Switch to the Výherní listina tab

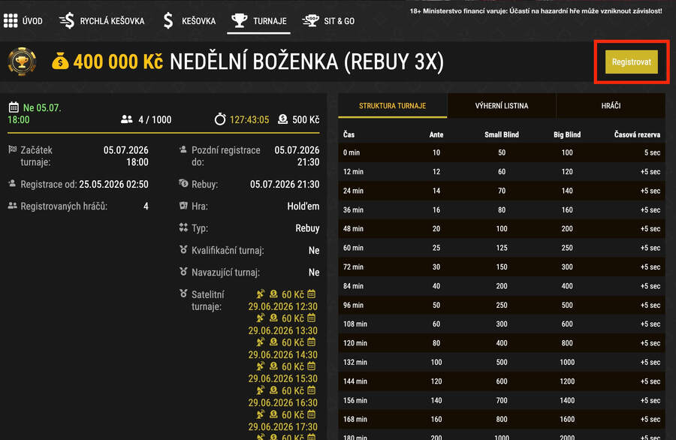502,106
